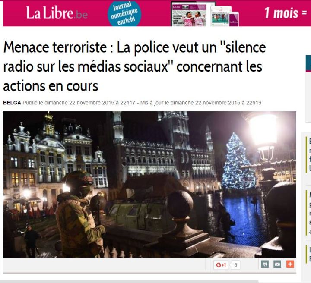The width and height of the screenshot is (311, 283).
Task: Click the Google +1 button
Action: pos(221,265)
